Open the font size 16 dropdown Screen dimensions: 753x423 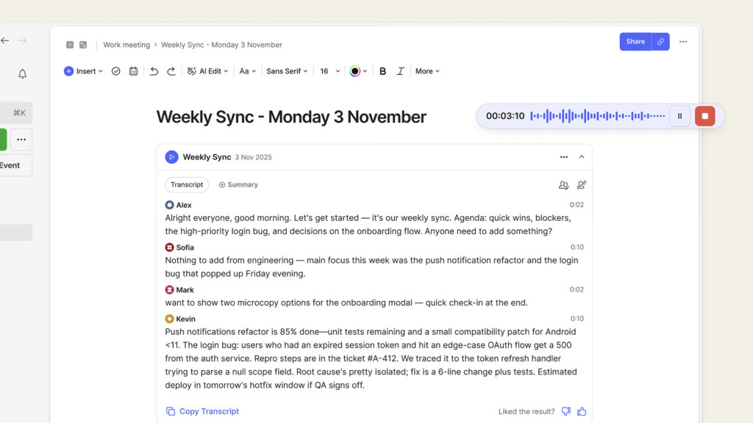329,71
